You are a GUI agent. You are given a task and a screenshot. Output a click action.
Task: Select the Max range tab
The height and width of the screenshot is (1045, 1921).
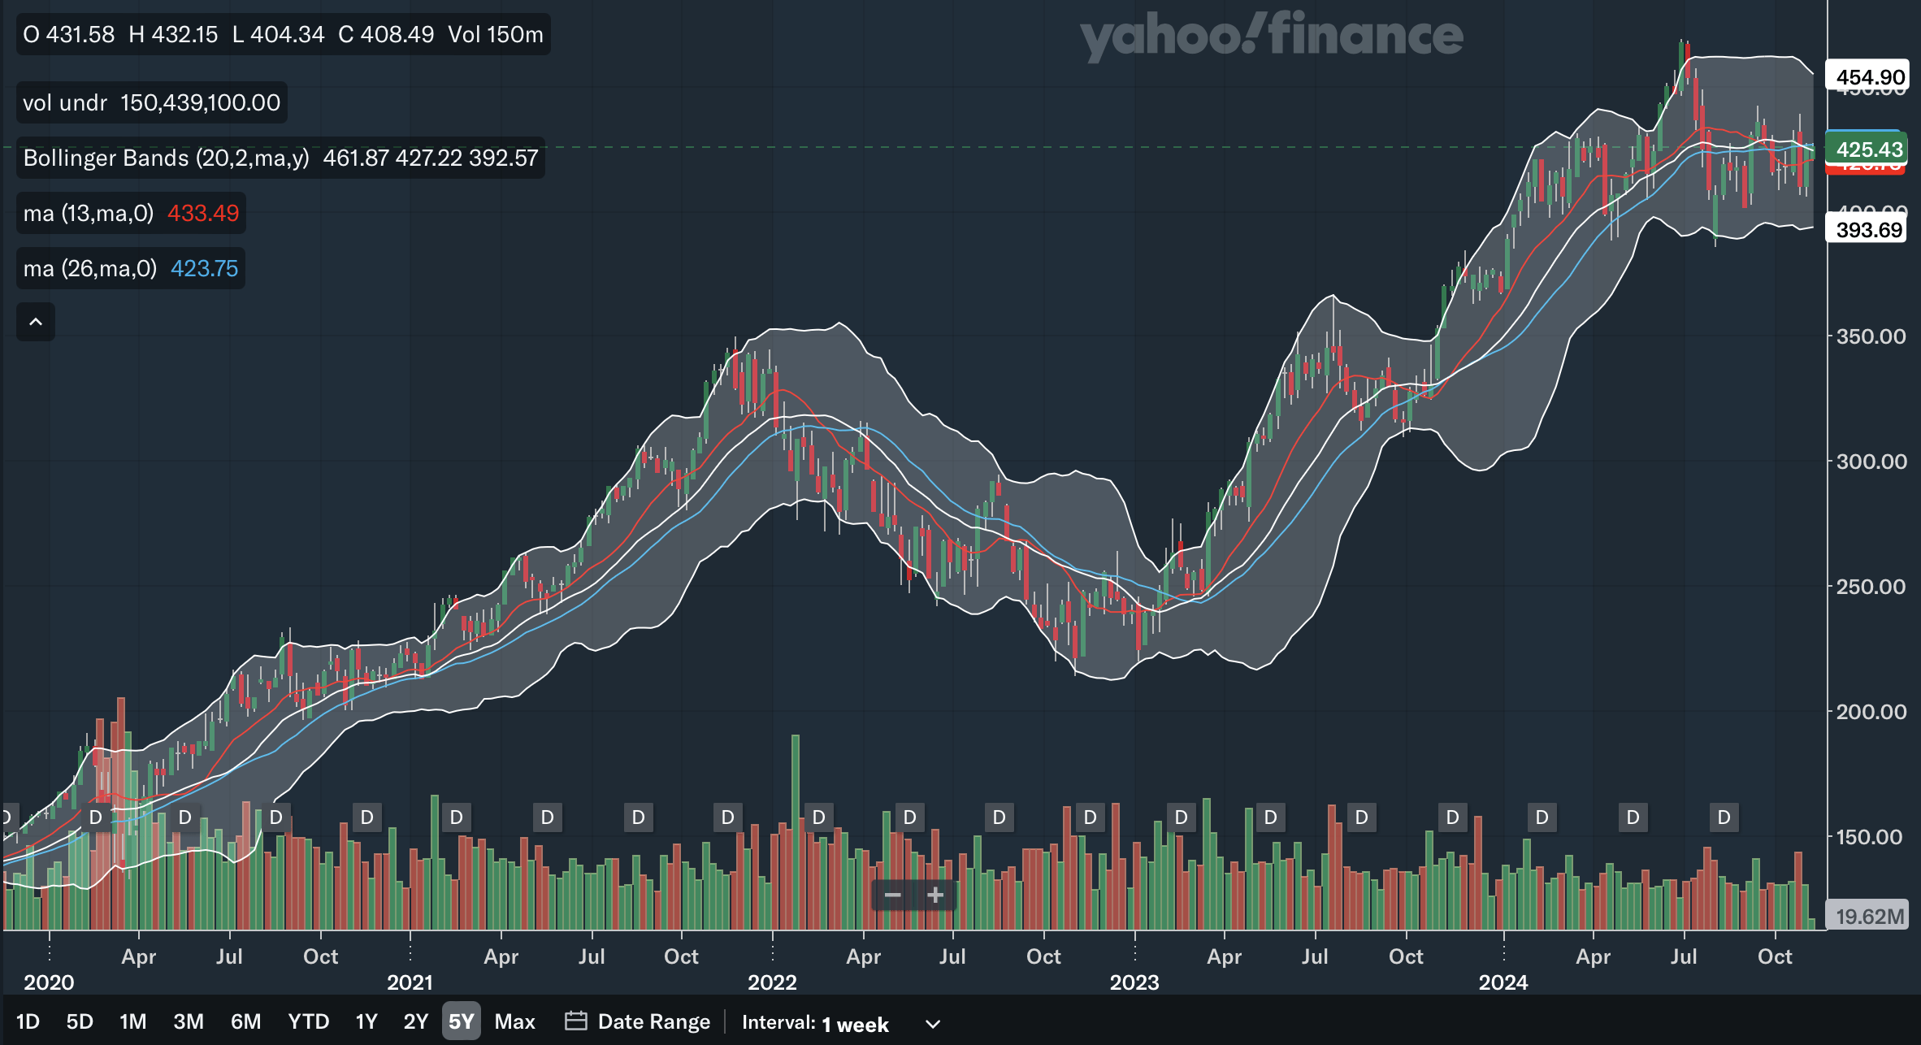(514, 1021)
